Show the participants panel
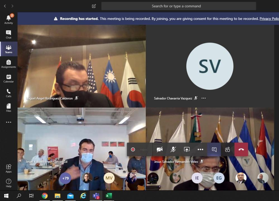This screenshot has height=201, width=279. tap(228, 150)
